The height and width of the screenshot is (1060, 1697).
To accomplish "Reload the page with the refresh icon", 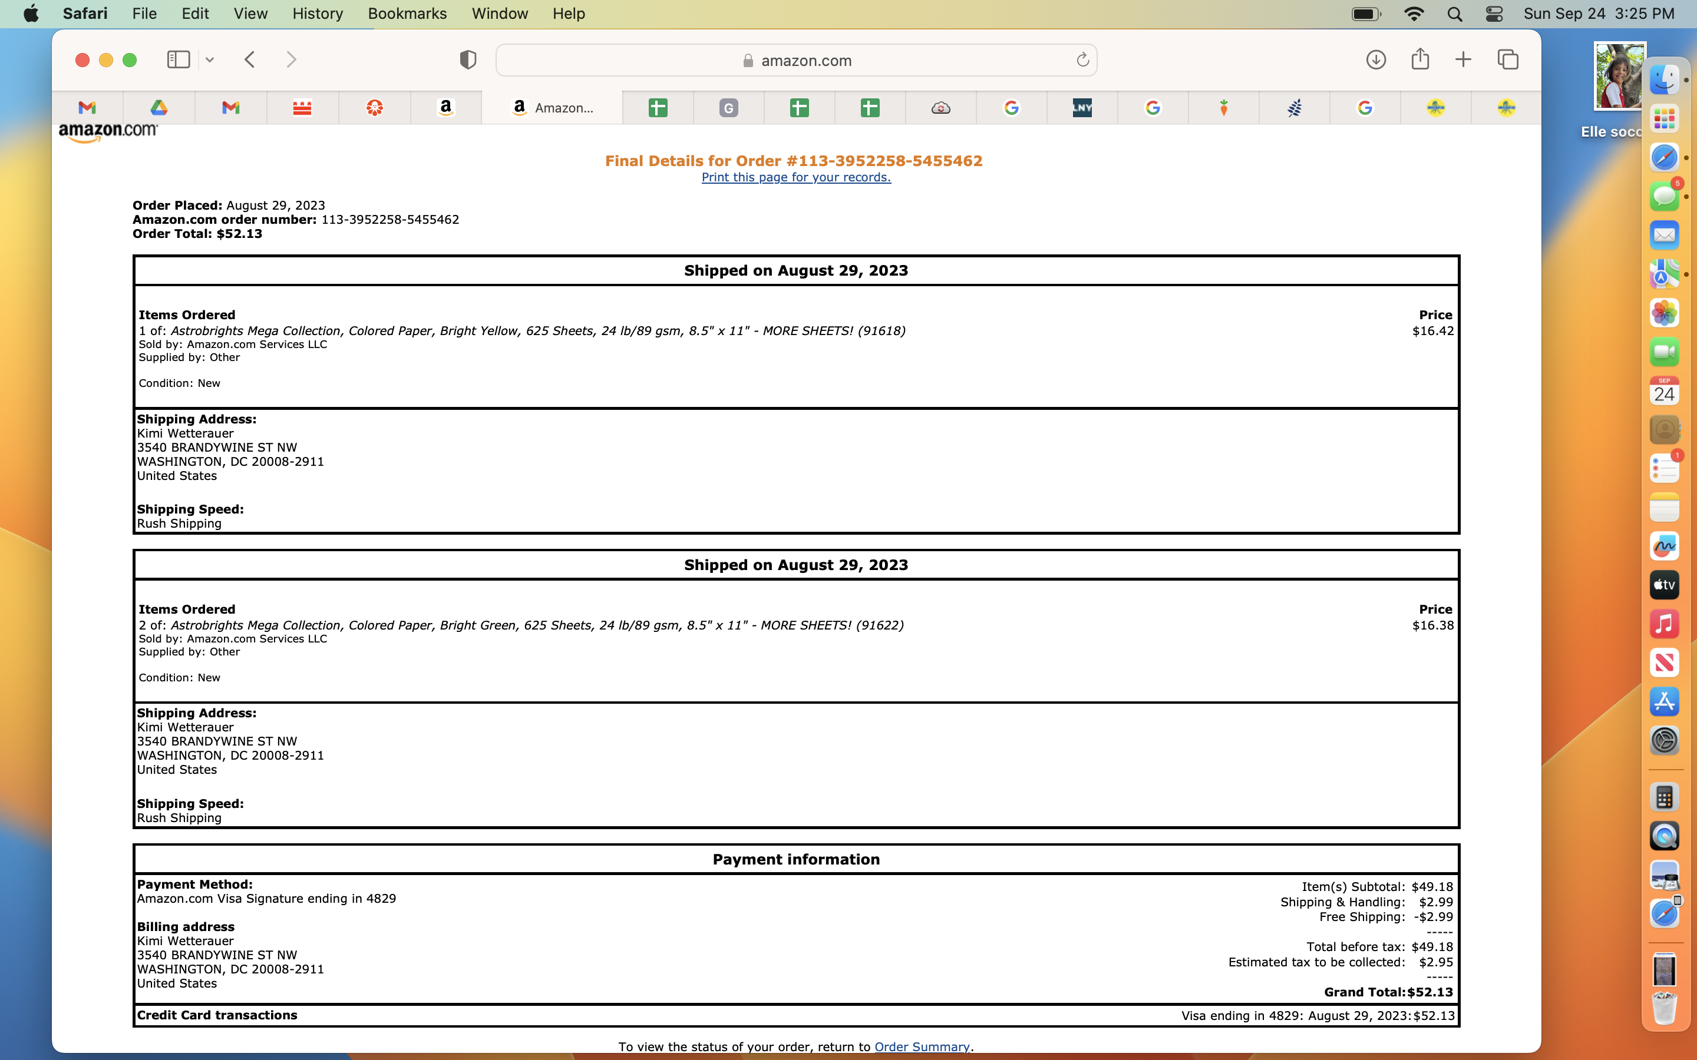I will [1082, 59].
